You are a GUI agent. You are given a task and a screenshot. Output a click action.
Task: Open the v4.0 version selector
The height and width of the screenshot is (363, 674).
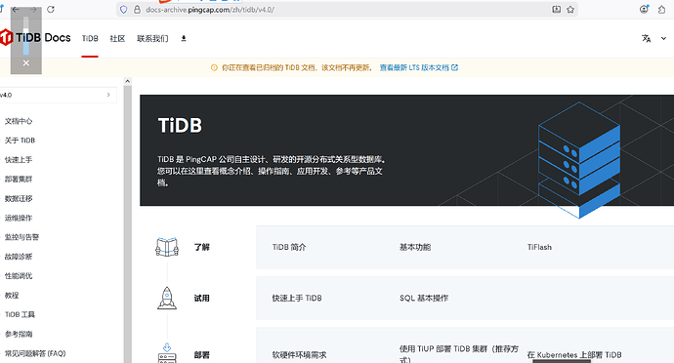[58, 95]
